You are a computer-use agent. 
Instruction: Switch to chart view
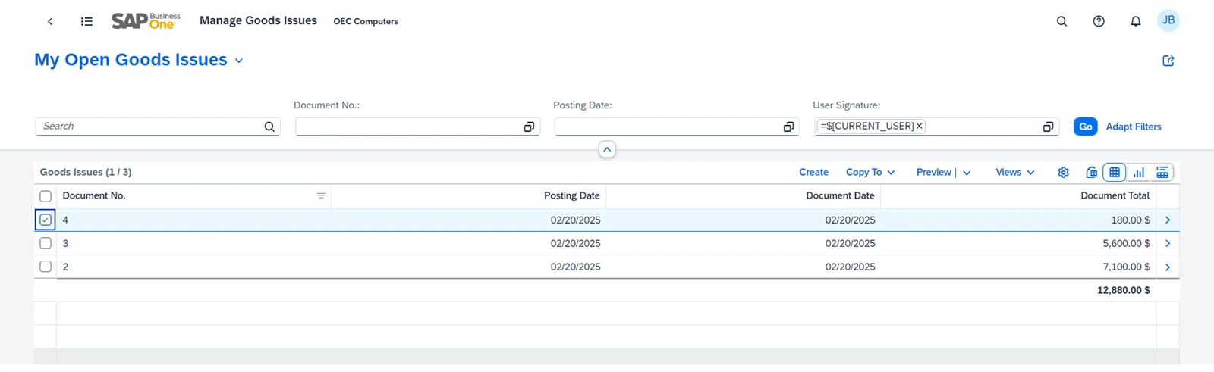click(1139, 173)
